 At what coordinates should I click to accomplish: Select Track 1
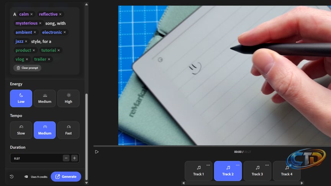198,171
